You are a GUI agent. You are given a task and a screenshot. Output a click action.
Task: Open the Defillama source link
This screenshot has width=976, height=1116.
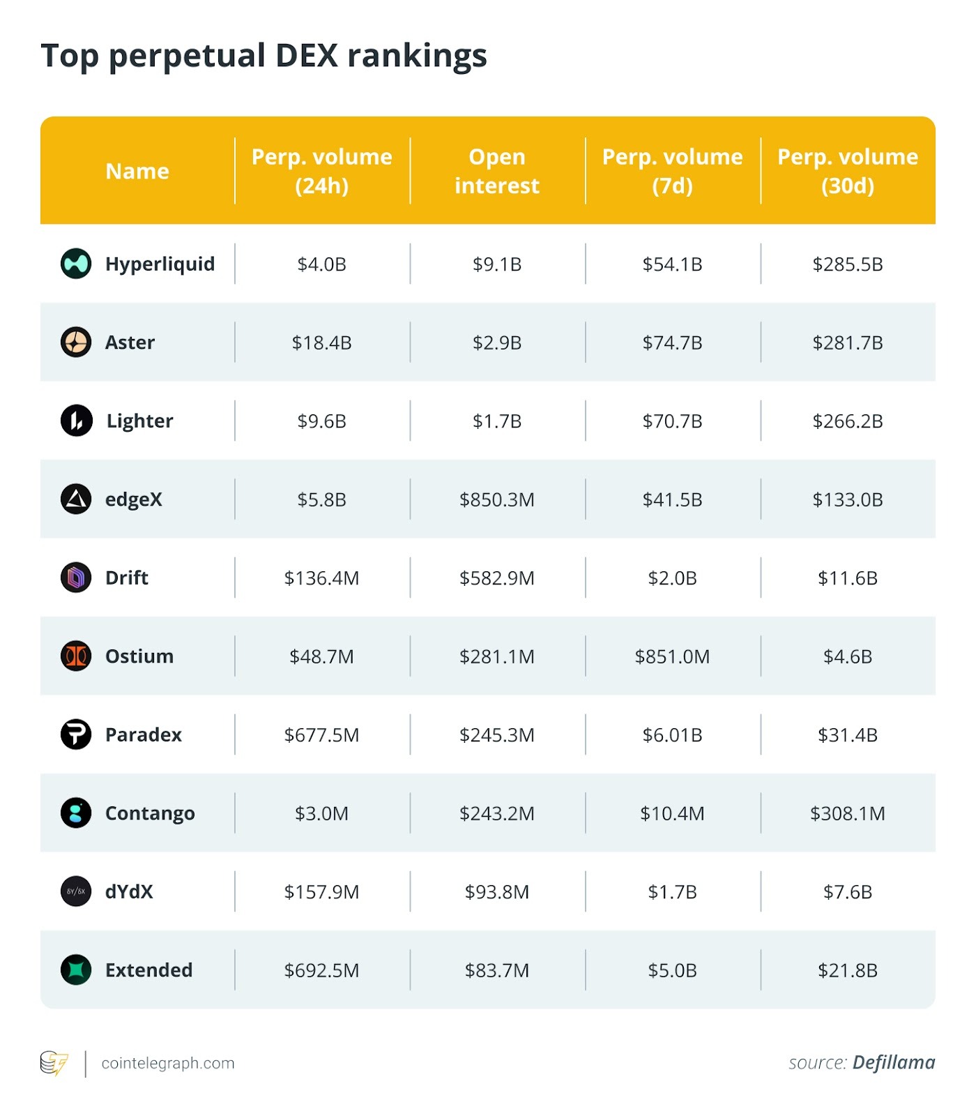pyautogui.click(x=894, y=1063)
